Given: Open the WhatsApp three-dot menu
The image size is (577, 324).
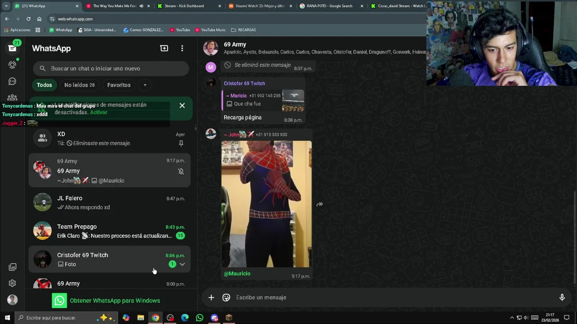Looking at the screenshot, I should pos(182,48).
